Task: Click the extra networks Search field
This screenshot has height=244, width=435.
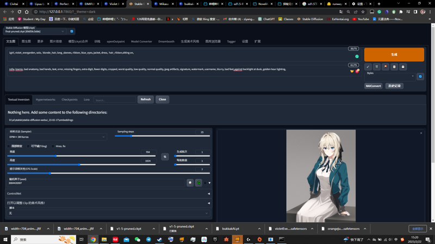Action: tap(115, 100)
